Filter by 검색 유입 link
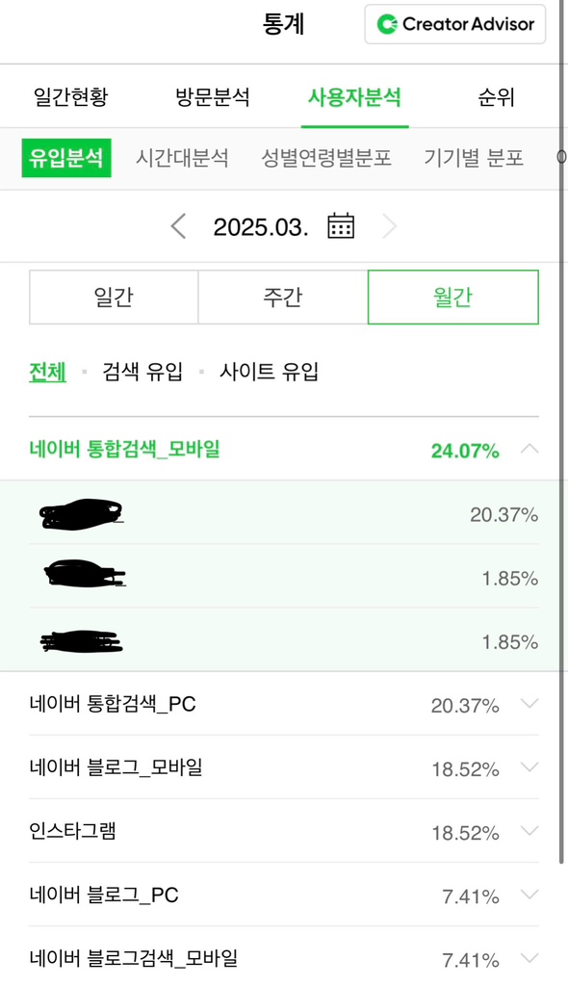Image resolution: width=568 pixels, height=986 pixels. pos(142,372)
